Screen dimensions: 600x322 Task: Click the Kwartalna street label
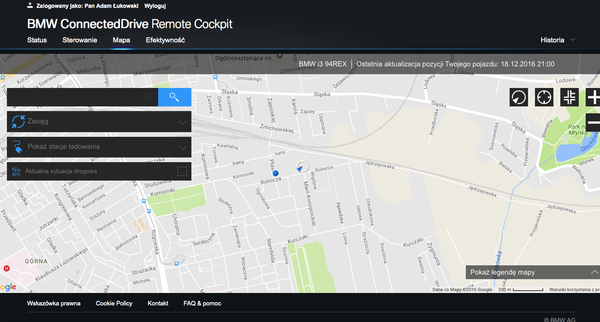pos(227,147)
